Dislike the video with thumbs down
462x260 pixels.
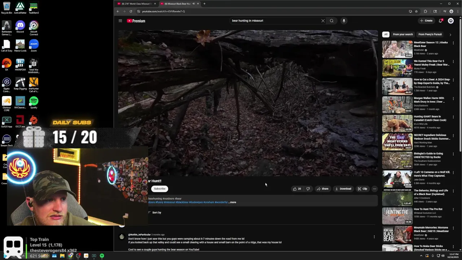pyautogui.click(x=308, y=188)
